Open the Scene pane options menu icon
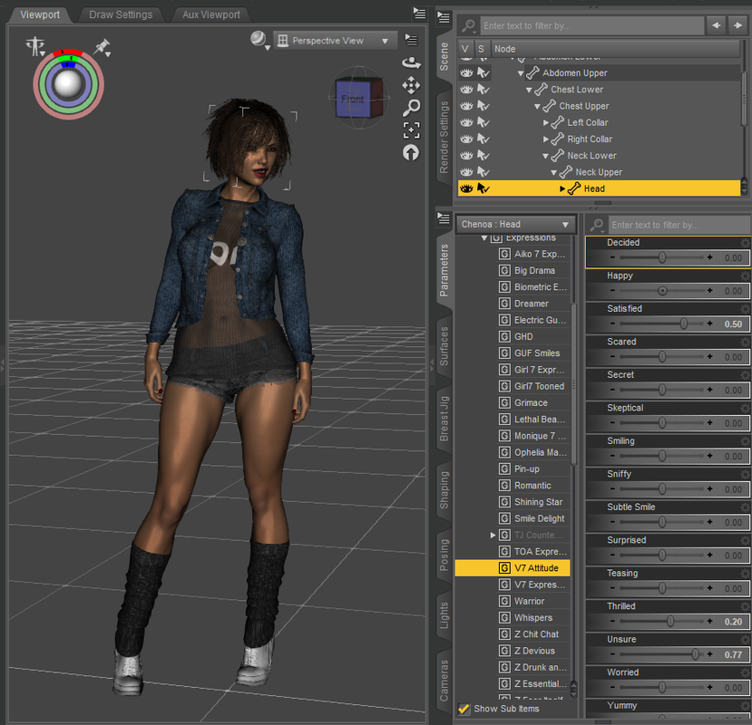752x725 pixels. [444, 18]
